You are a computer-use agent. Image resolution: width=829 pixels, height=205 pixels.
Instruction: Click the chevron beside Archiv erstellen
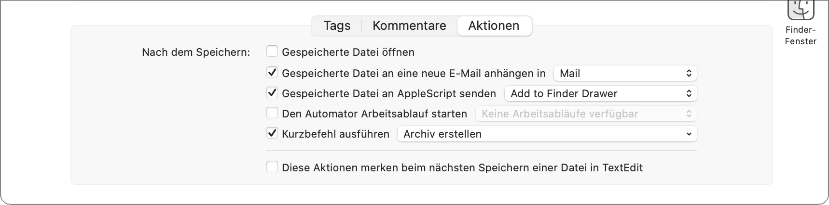click(x=689, y=134)
